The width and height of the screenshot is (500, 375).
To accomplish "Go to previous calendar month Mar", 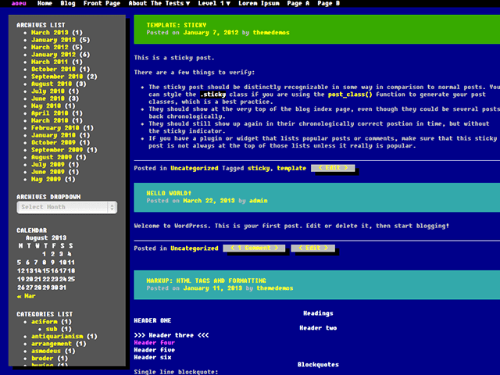I will pos(26,296).
